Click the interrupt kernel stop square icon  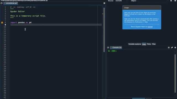tap(169, 48)
